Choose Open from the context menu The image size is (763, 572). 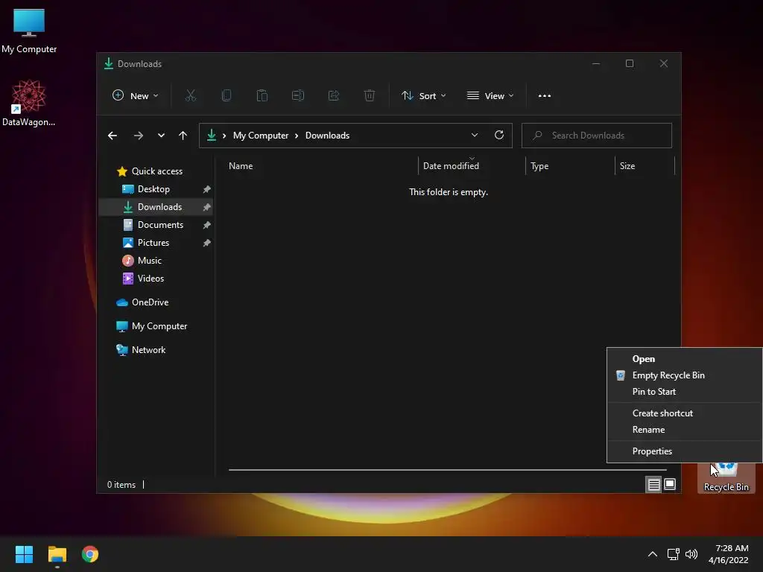[684, 359]
